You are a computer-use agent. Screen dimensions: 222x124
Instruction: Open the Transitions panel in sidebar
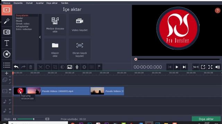tap(7, 32)
